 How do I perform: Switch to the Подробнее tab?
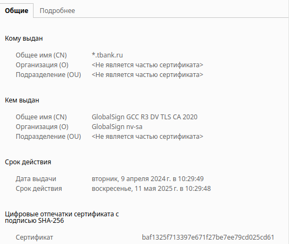coord(57,11)
